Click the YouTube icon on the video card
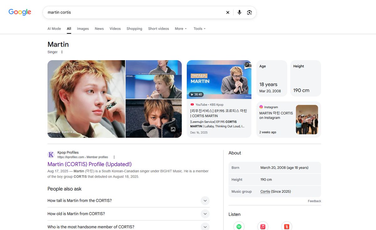This screenshot has height=230, width=376. pos(192,105)
